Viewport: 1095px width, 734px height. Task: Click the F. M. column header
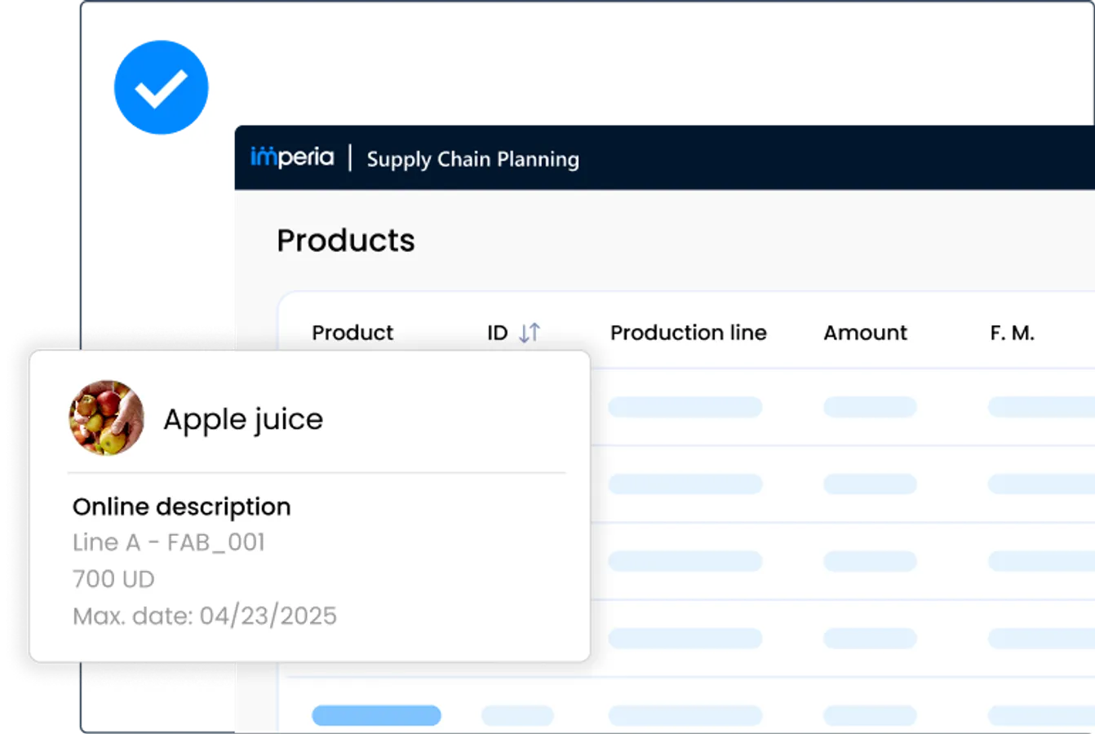click(x=1012, y=333)
